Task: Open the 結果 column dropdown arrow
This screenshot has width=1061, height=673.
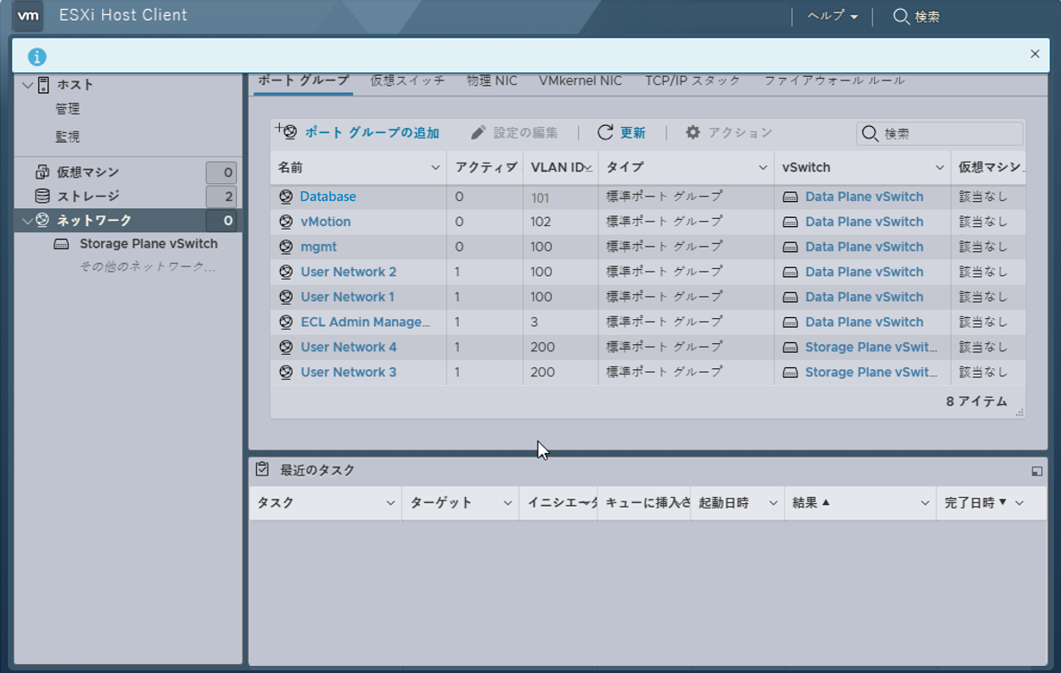Action: click(925, 502)
